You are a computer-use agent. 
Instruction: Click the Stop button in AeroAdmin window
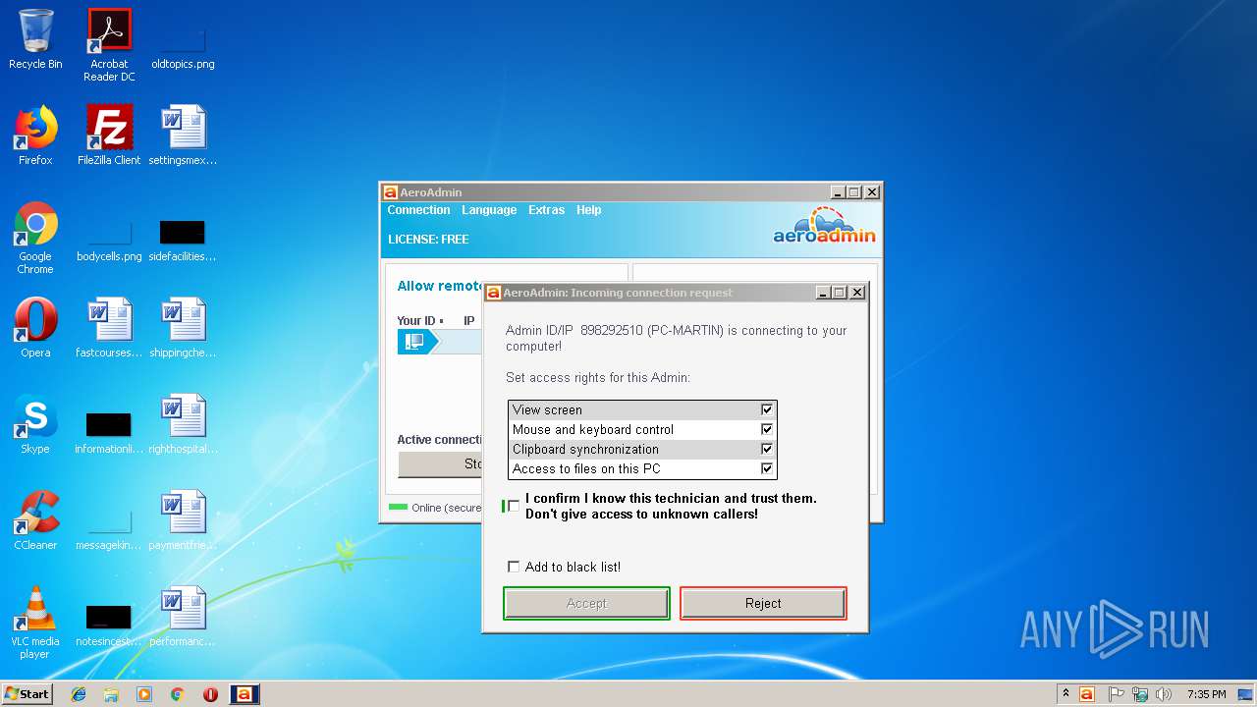point(441,464)
